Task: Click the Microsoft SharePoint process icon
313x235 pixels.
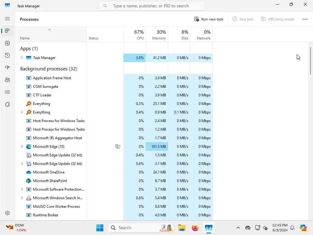Action: pos(29,181)
